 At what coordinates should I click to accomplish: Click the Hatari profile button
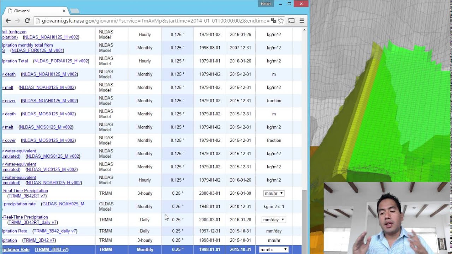(x=266, y=4)
